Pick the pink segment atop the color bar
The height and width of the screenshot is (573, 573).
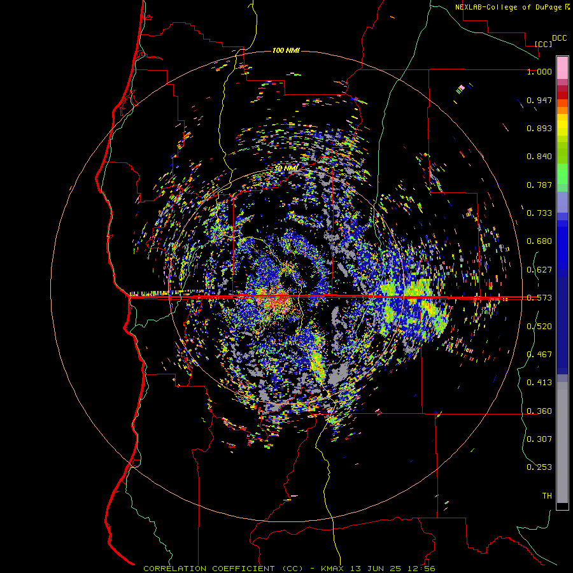(562, 68)
